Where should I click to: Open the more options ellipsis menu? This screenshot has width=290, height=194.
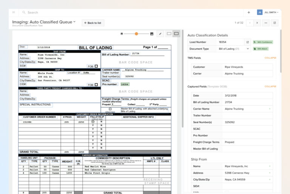[266, 23]
